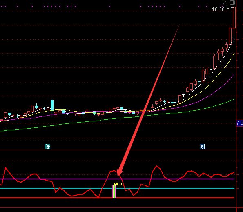This screenshot has height=212, width=243.
Task: Click the red bottom baseline of indicator
Action: pos(117,198)
